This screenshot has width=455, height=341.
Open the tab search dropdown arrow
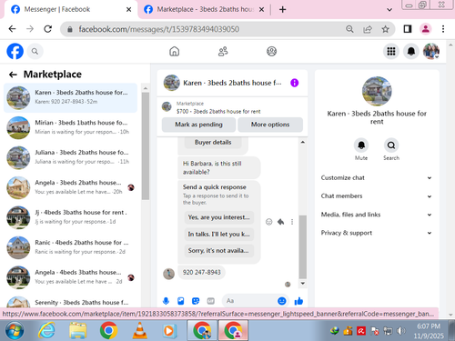point(389,10)
